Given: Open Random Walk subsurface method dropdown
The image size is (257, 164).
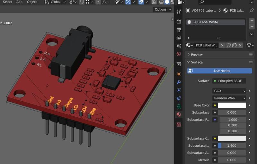Looking at the screenshot, I should click(229, 98).
